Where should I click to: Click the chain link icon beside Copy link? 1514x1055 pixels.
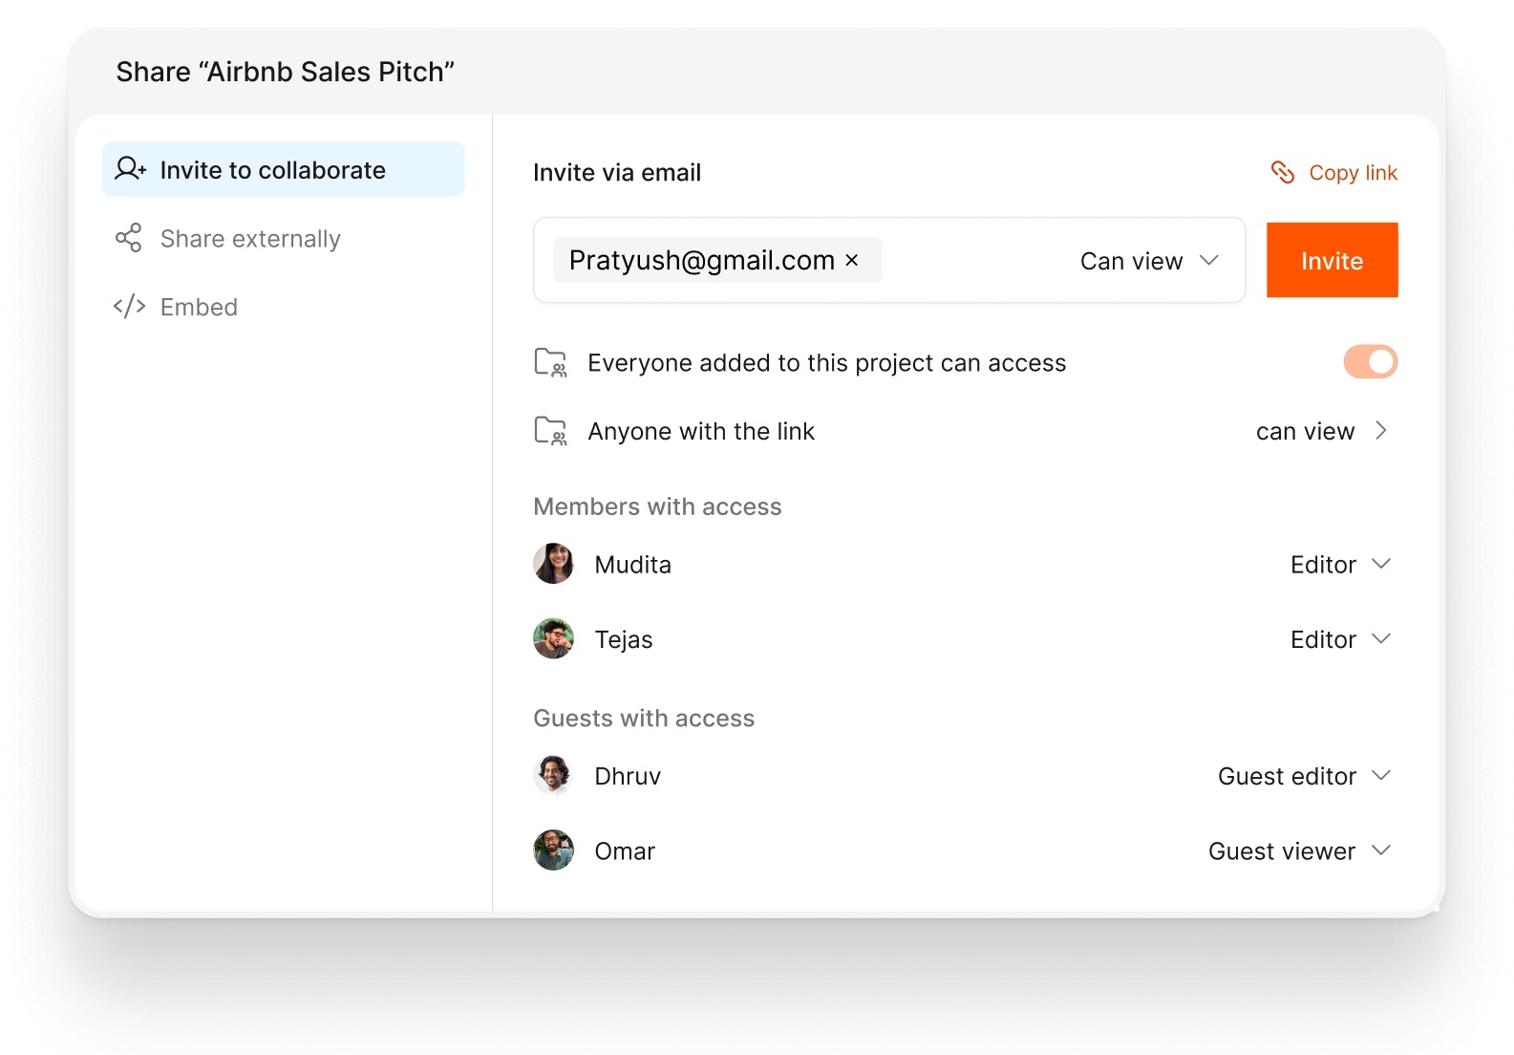(1283, 172)
